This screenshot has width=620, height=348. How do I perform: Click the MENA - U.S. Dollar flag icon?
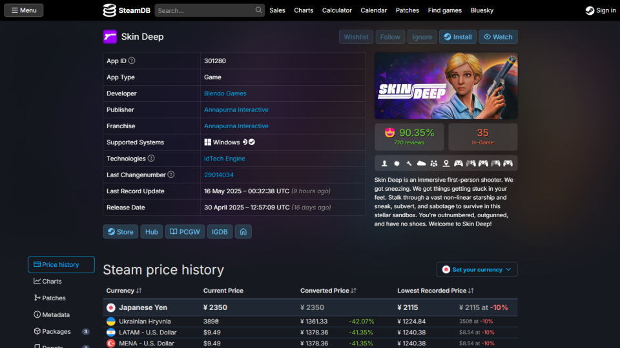pos(111,343)
